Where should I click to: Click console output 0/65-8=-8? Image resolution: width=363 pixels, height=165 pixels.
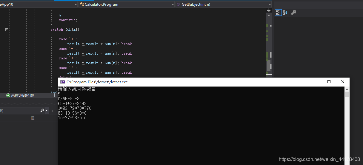pyautogui.click(x=69, y=99)
